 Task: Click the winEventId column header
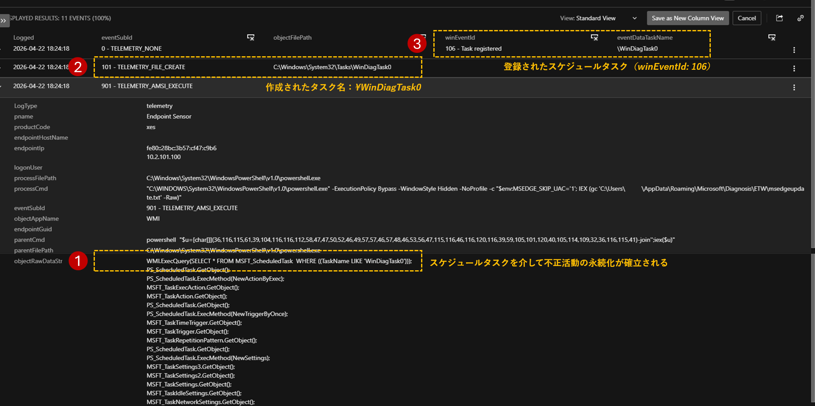[x=460, y=38]
